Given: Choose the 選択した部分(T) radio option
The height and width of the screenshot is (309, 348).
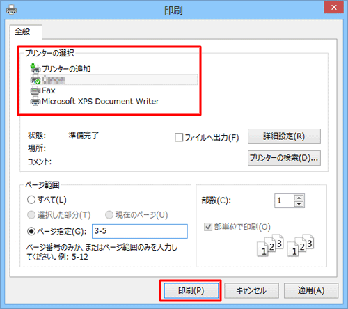Looking at the screenshot, I should tap(31, 215).
